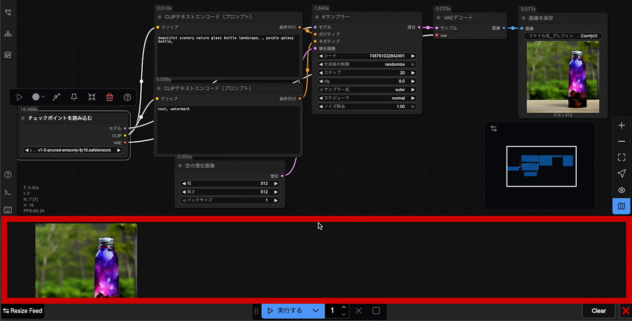This screenshot has height=321, width=632.
Task: Open the checkpoint safetensors model selector
Action: click(73, 150)
